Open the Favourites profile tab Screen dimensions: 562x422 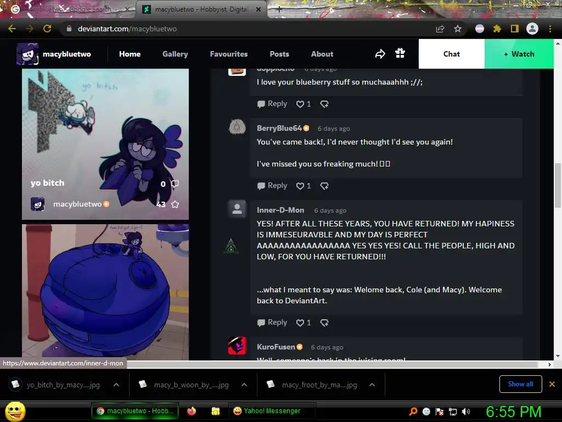pos(229,54)
